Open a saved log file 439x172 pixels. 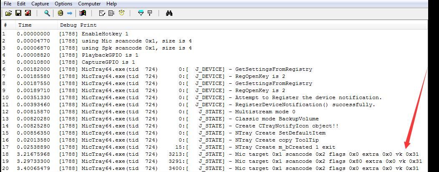pyautogui.click(x=8, y=13)
